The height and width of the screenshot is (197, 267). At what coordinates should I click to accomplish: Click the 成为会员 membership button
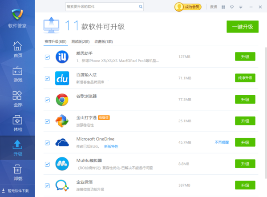(192, 7)
